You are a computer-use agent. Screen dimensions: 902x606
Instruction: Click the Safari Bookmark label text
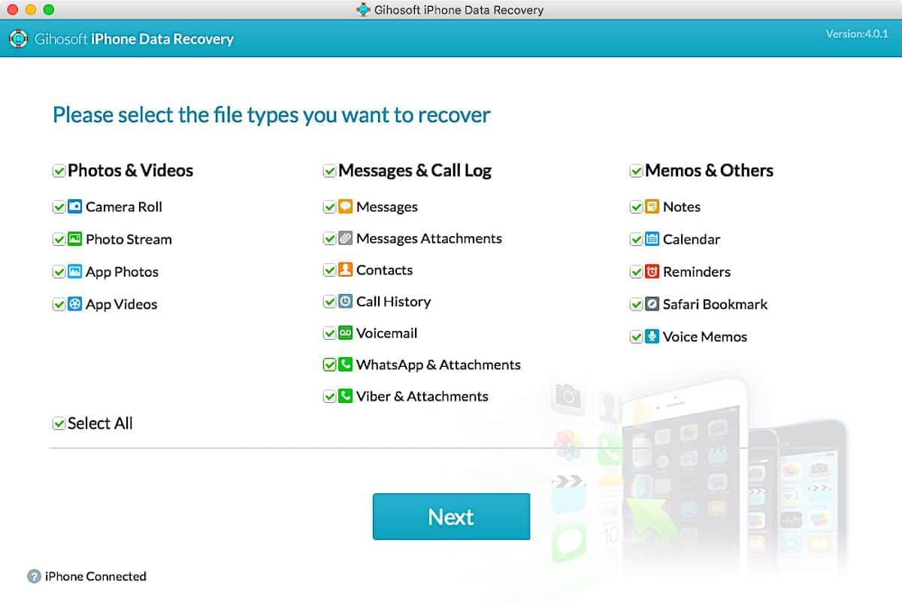(715, 305)
